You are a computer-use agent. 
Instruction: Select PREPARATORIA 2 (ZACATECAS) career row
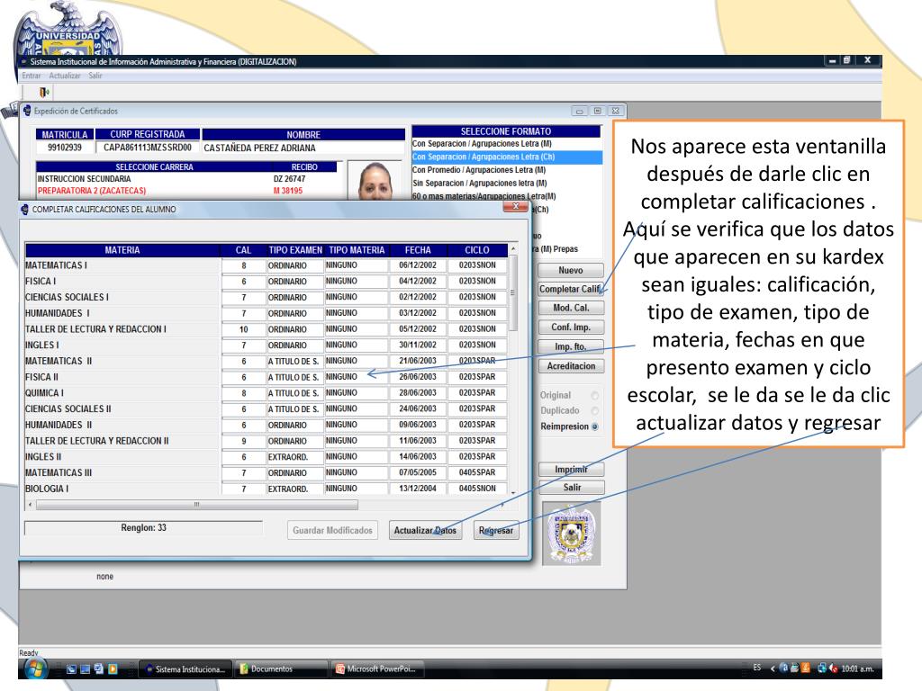pos(90,191)
